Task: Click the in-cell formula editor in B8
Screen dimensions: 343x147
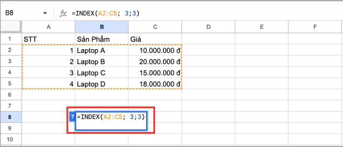Action: 111,121
